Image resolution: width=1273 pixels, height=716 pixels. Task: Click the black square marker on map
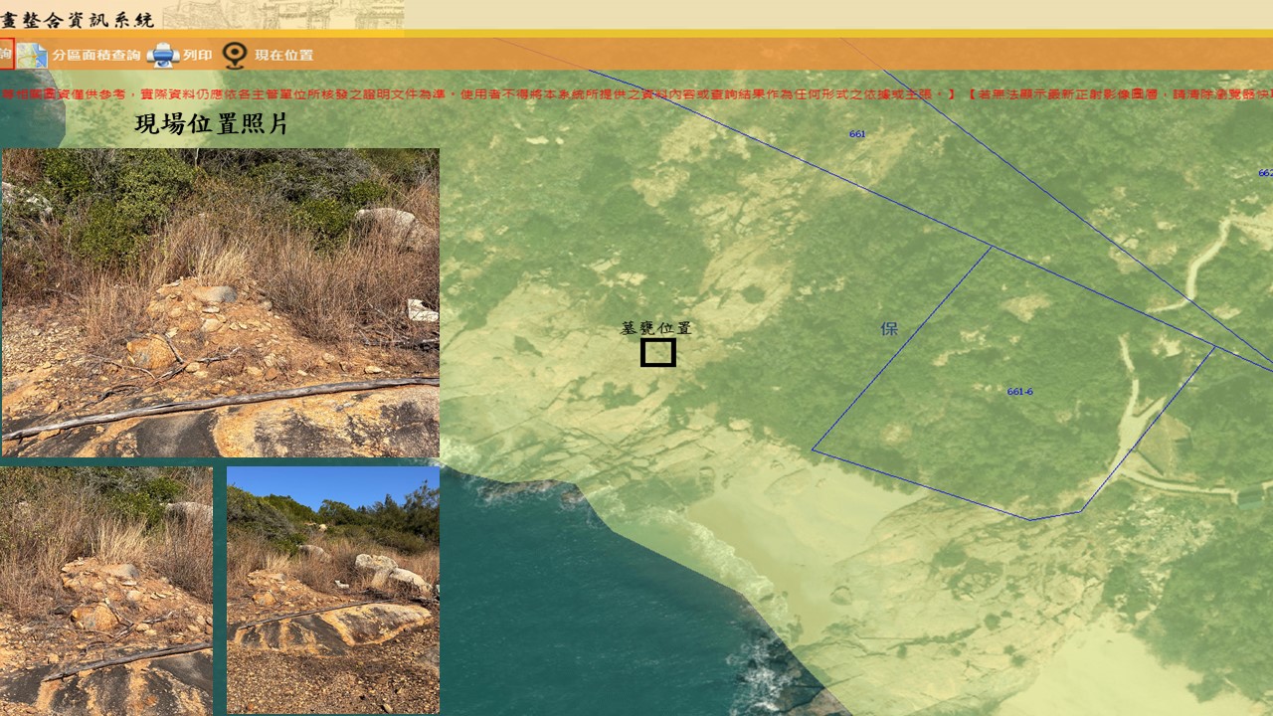tap(658, 353)
